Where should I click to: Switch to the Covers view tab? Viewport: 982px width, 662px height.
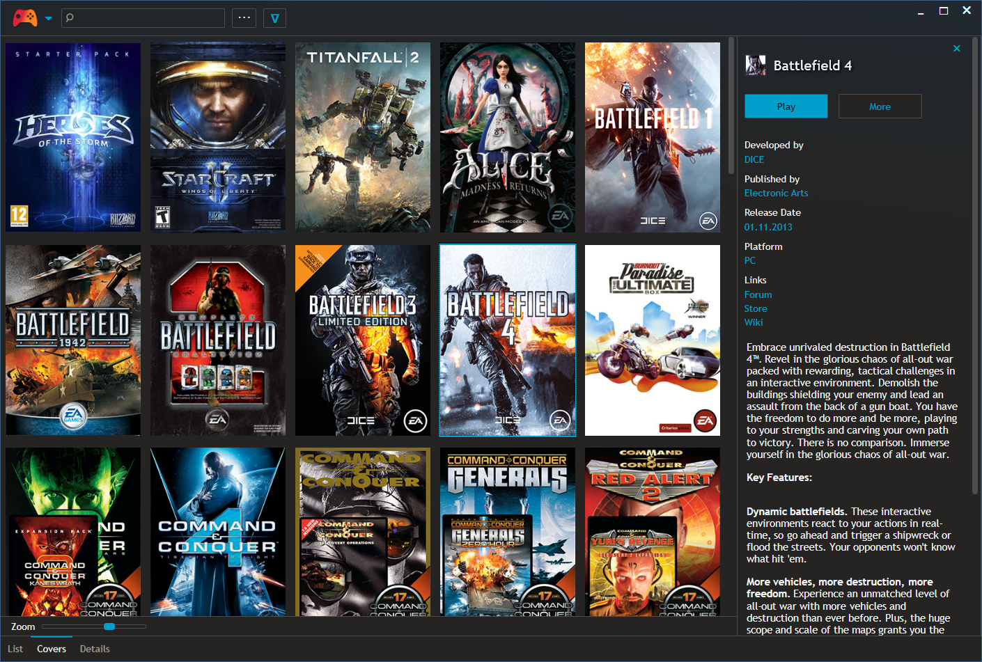point(52,649)
